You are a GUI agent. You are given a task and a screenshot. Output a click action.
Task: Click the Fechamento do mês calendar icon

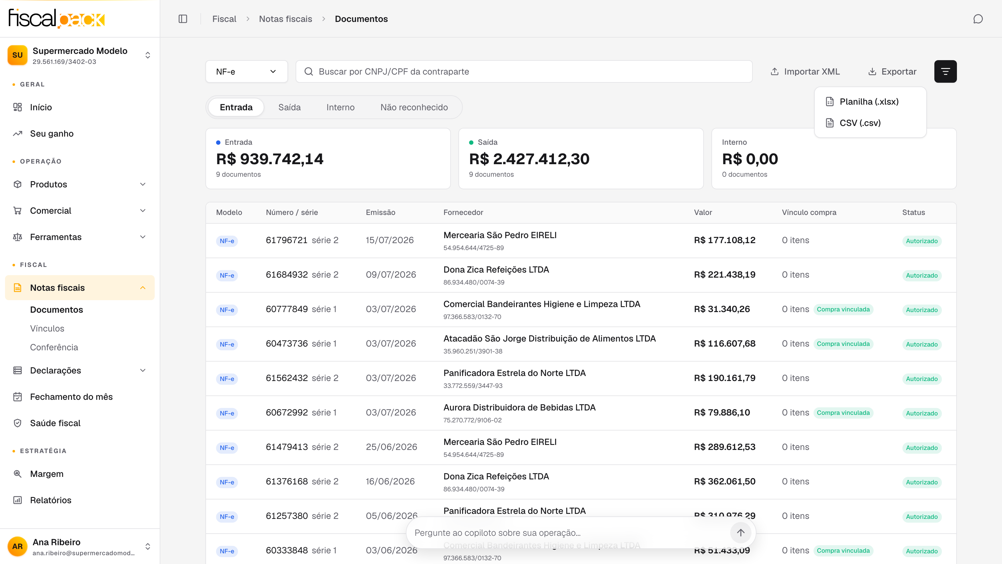18,397
